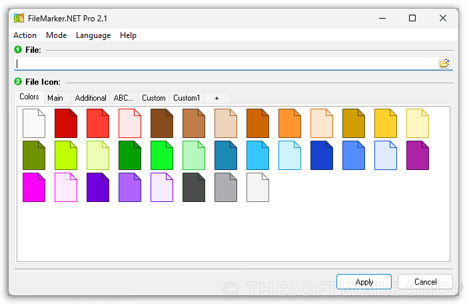Minimize the FileMarker.NET Pro window

(x=382, y=18)
